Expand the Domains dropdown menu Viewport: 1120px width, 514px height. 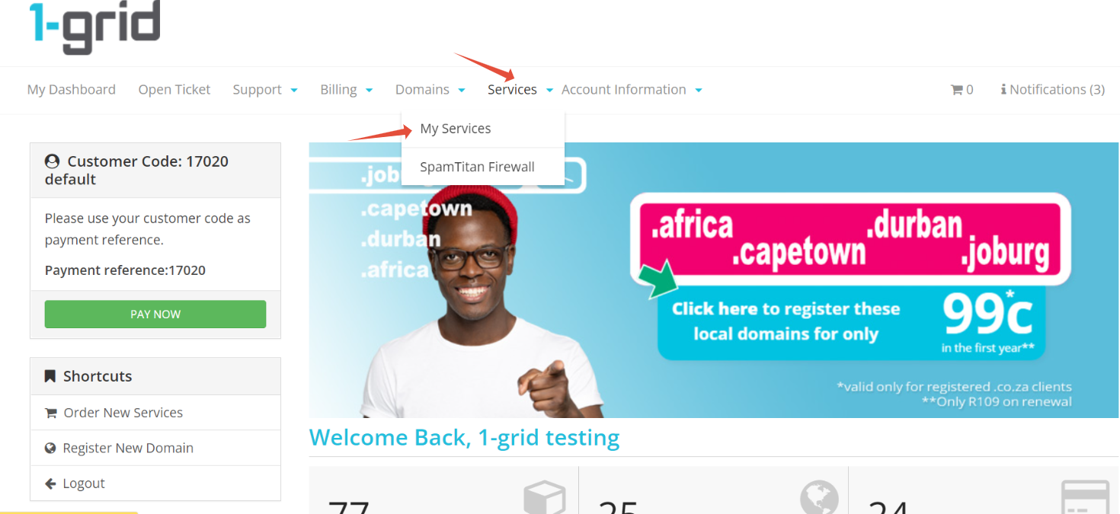pos(430,90)
